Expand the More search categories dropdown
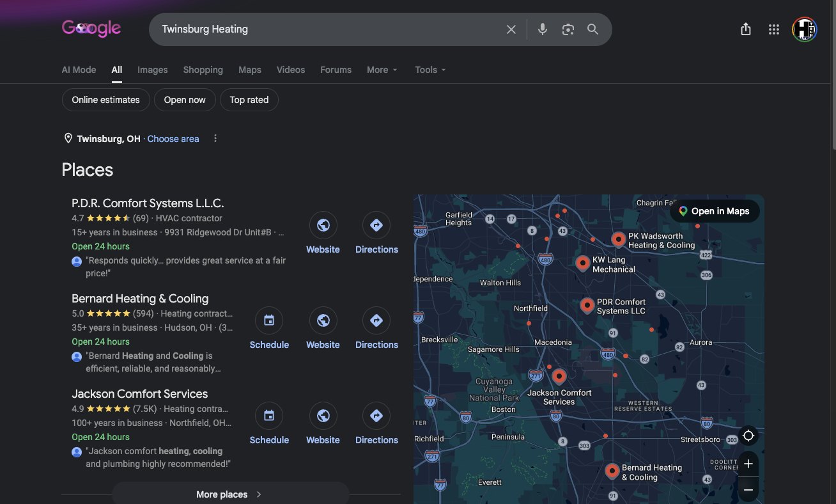836x504 pixels. coord(382,70)
